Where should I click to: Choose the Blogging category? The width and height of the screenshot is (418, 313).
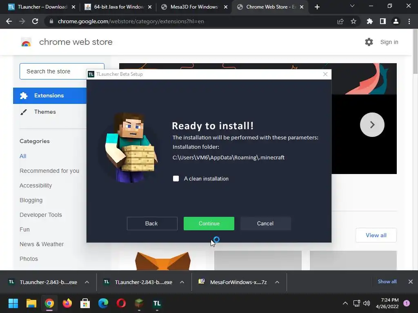click(31, 200)
